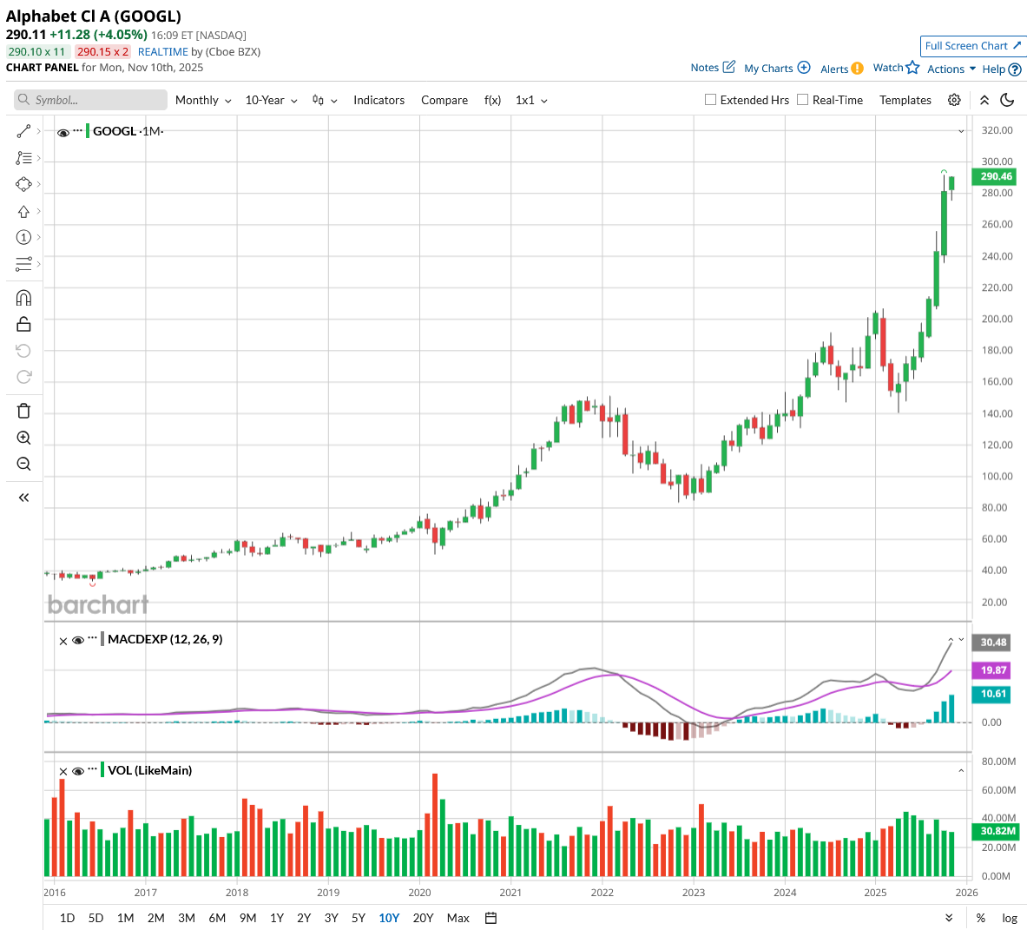Zoom in on the chart
This screenshot has height=930, width=1027.
pyautogui.click(x=23, y=438)
